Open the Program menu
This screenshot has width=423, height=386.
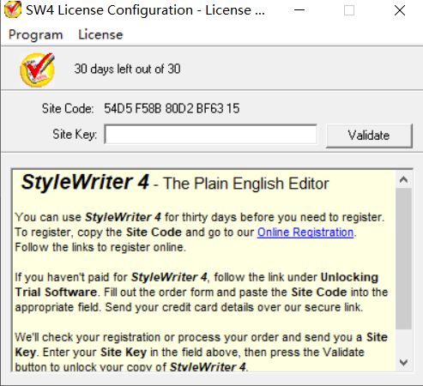35,35
